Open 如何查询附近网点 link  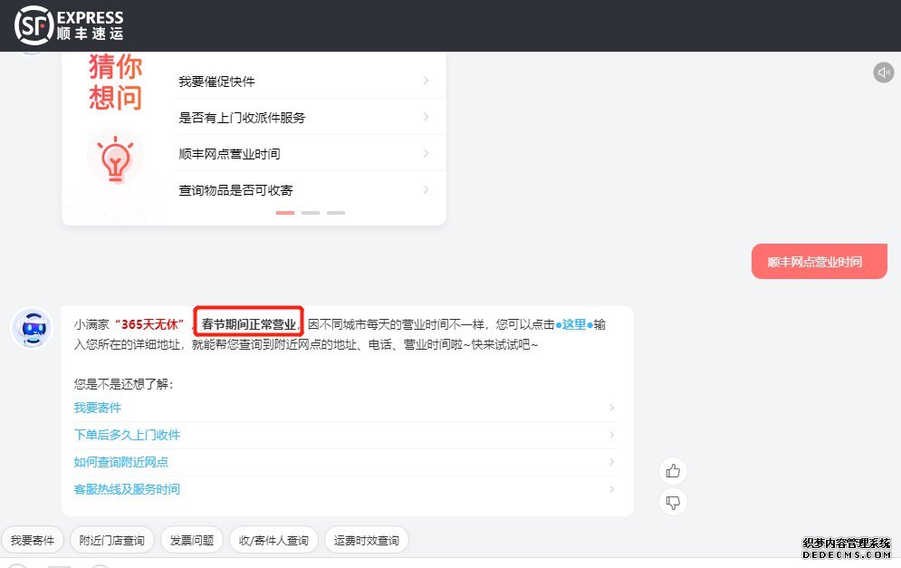(x=121, y=462)
